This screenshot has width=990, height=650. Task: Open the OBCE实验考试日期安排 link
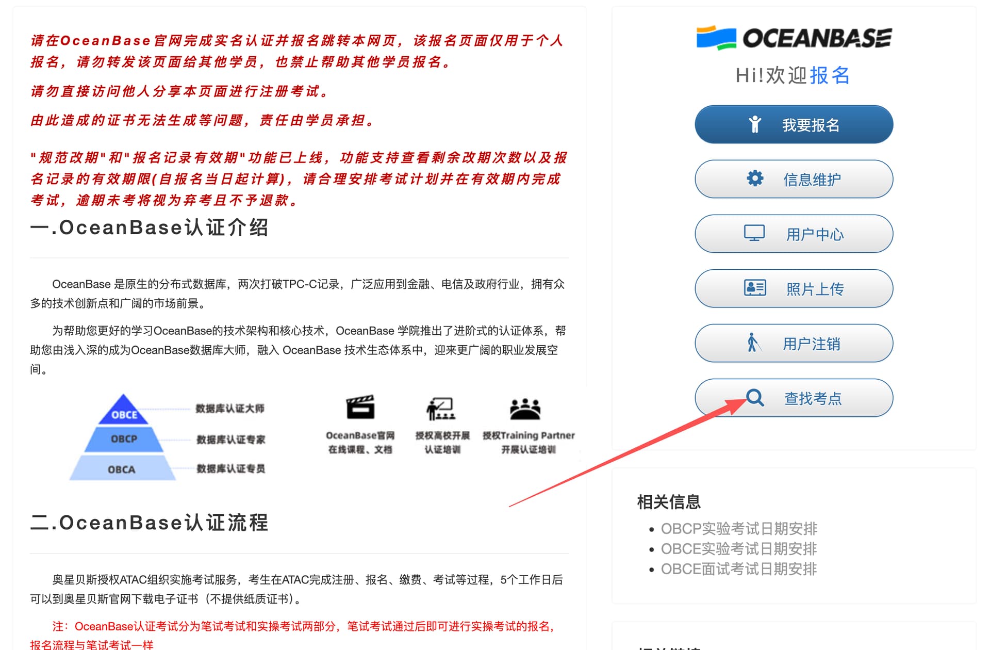pyautogui.click(x=738, y=549)
